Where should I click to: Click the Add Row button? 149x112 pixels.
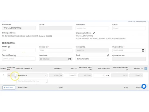9,88
